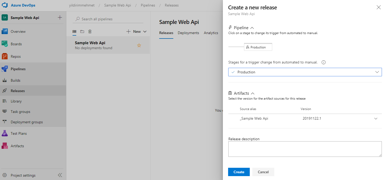Click the Task groups icon
This screenshot has width=386, height=180.
click(x=5, y=112)
